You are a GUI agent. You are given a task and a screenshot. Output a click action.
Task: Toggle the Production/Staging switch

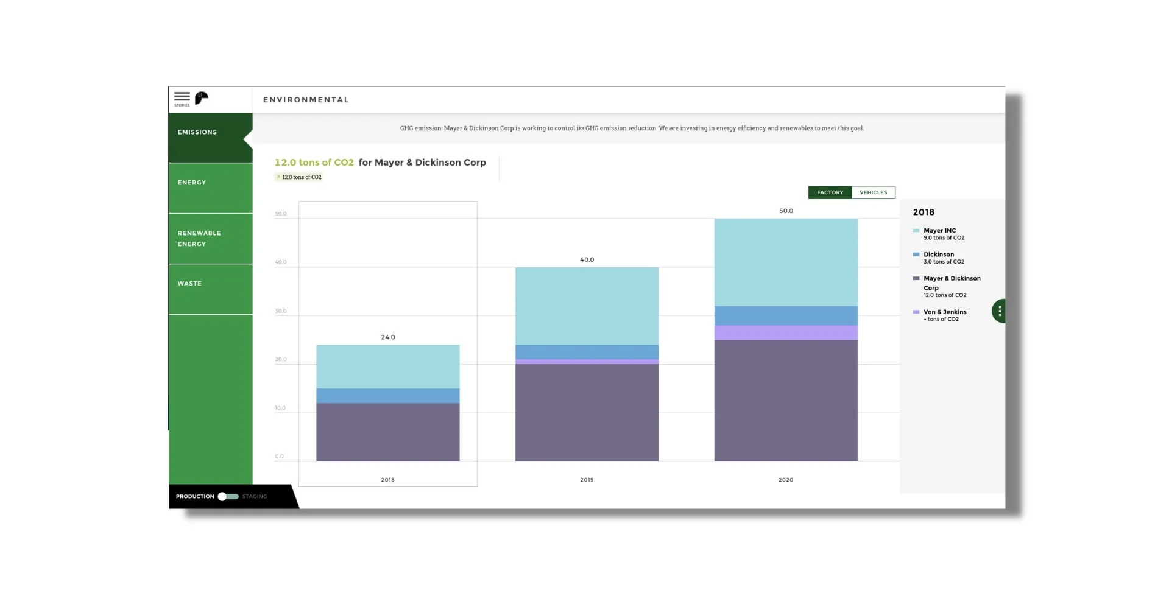228,497
